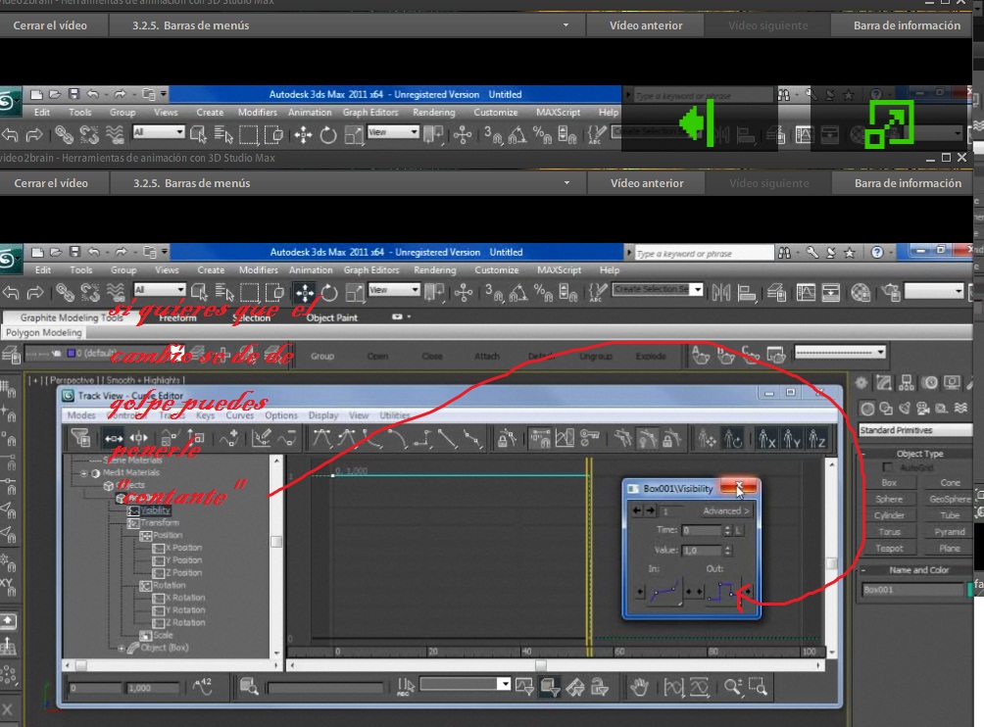The image size is (984, 727).
Task: Click the GeoSphere primitive button
Action: click(x=947, y=500)
